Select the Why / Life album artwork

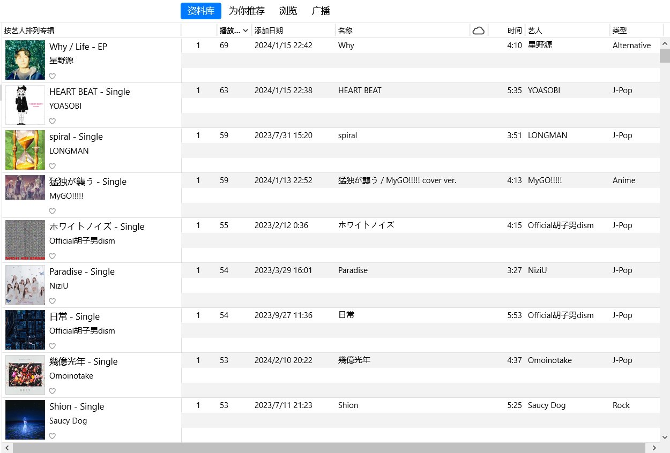[25, 60]
